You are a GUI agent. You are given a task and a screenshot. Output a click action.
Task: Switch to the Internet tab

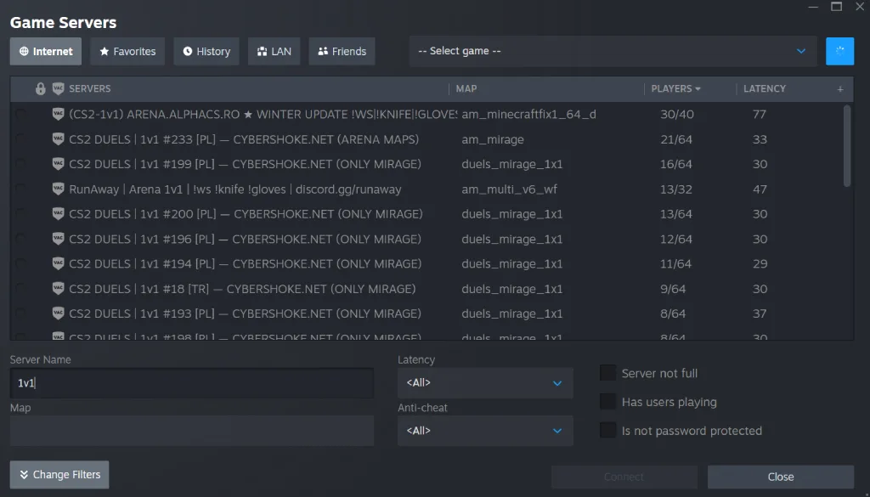pos(46,51)
